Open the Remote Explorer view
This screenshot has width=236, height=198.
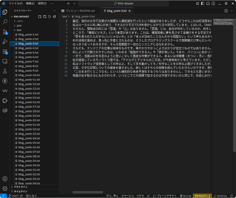coord(5,61)
